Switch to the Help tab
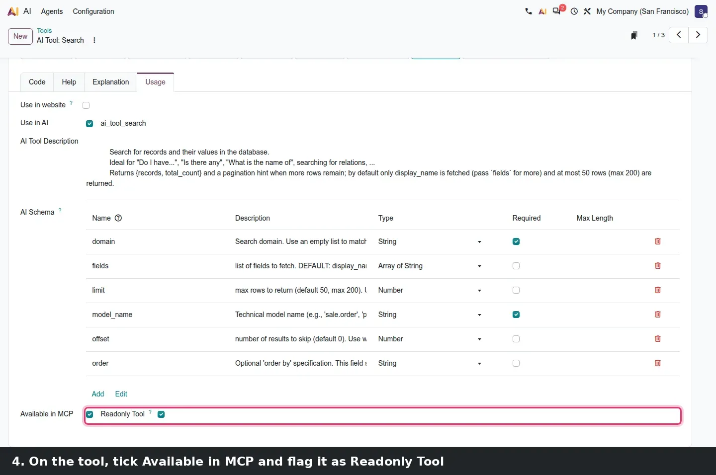This screenshot has height=475, width=716. click(69, 82)
